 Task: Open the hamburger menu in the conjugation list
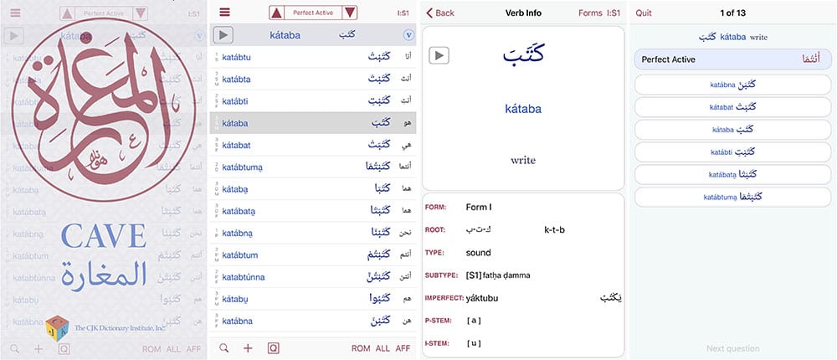pyautogui.click(x=224, y=13)
